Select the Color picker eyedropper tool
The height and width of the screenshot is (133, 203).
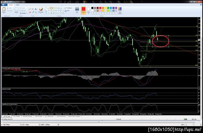33,12
